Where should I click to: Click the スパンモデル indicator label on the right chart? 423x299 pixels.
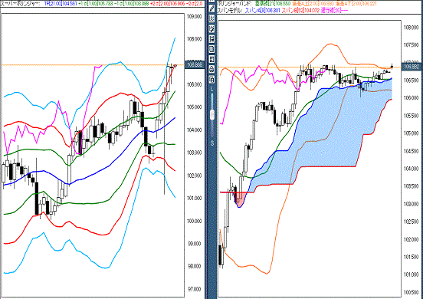[x=229, y=11]
